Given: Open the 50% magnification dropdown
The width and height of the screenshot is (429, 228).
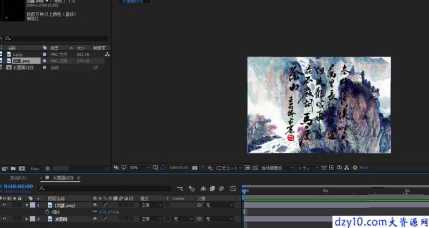Looking at the screenshot, I should tap(139, 168).
